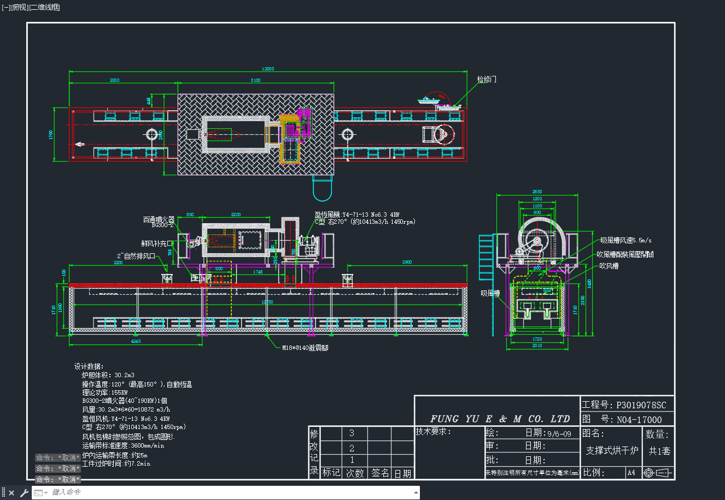The height and width of the screenshot is (500, 725).
Task: Select the 3550 dimension text
Action: pyautogui.click(x=115, y=80)
